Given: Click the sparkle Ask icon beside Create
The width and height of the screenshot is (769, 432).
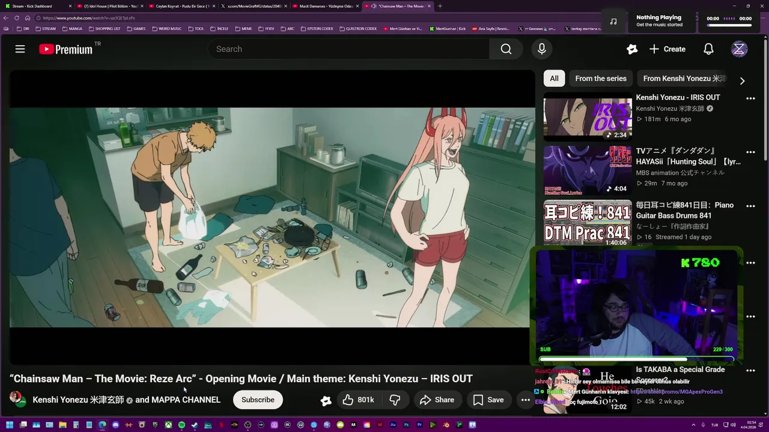Looking at the screenshot, I should coord(631,49).
